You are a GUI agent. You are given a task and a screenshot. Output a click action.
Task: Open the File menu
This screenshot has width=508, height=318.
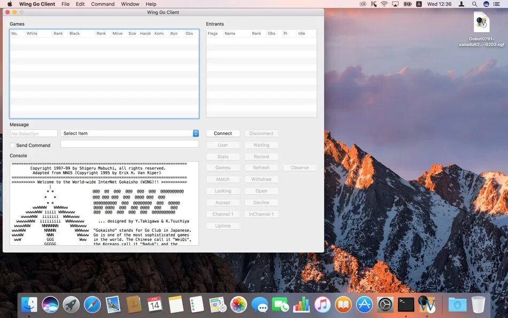[x=65, y=4]
